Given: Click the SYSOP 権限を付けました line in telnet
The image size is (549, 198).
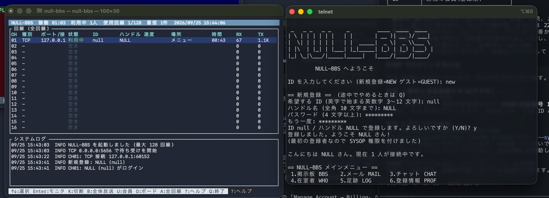Looking at the screenshot, I should 354,141.
